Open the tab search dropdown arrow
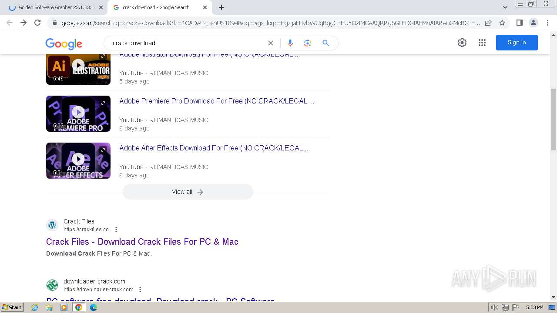 click(x=505, y=7)
